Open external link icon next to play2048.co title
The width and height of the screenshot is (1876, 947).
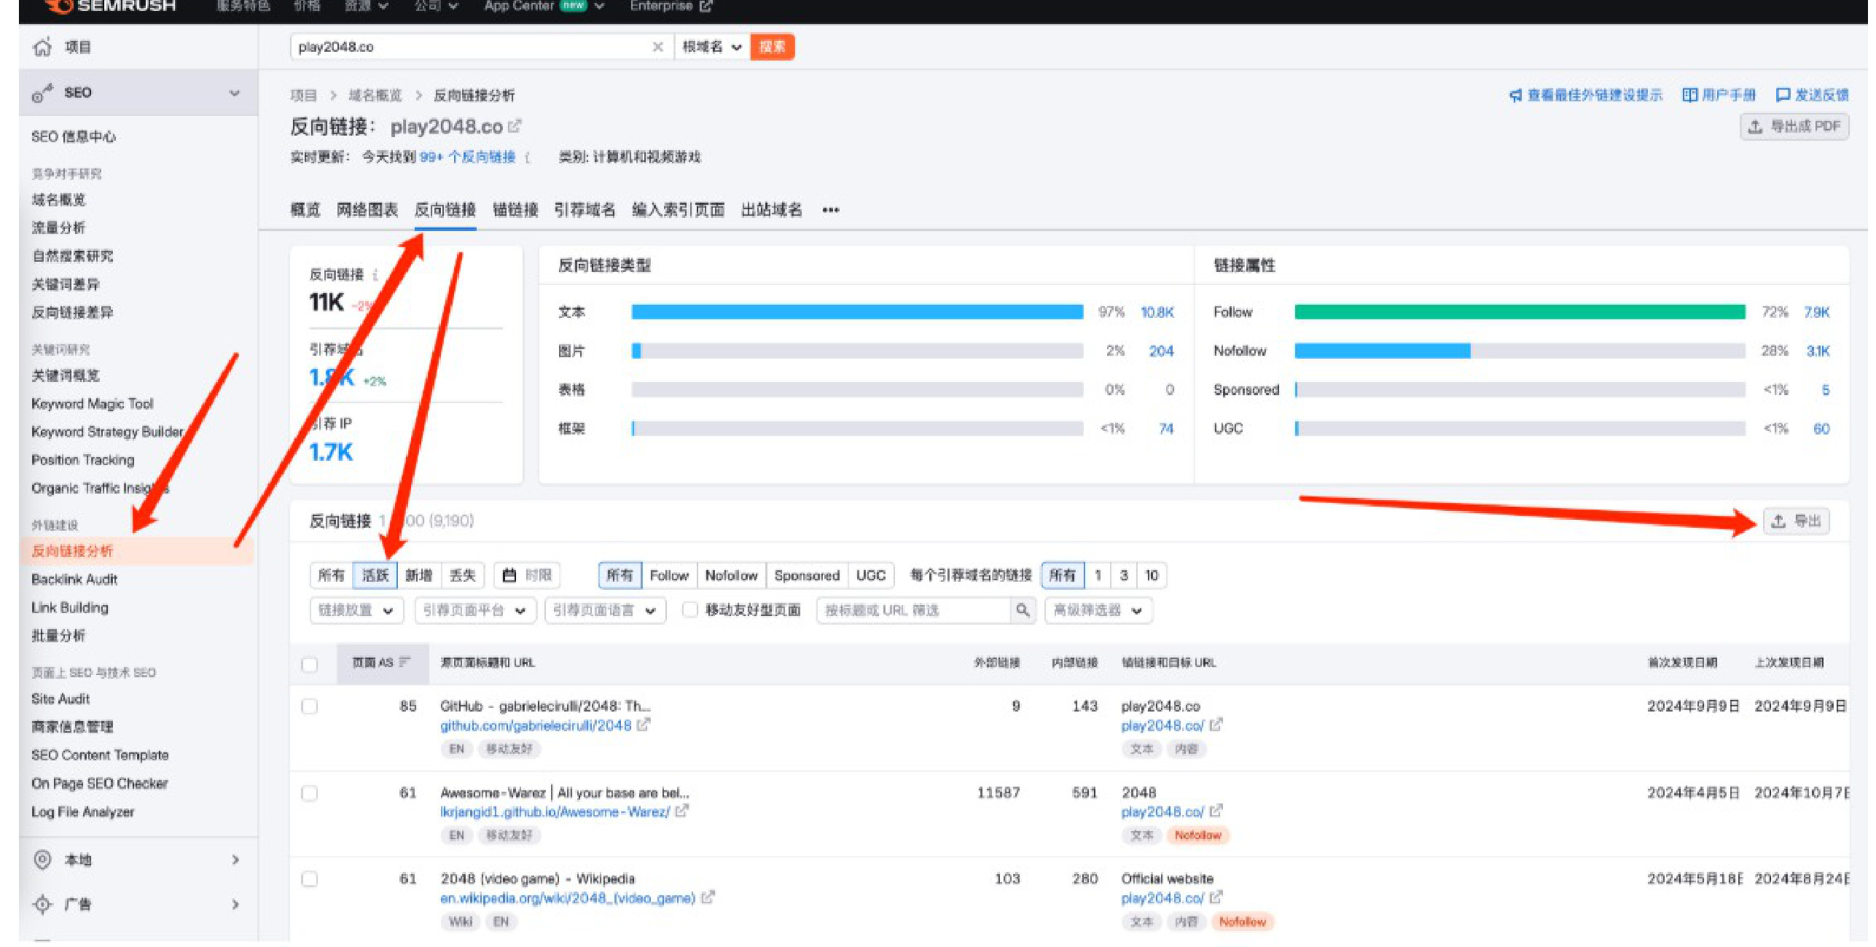point(515,126)
